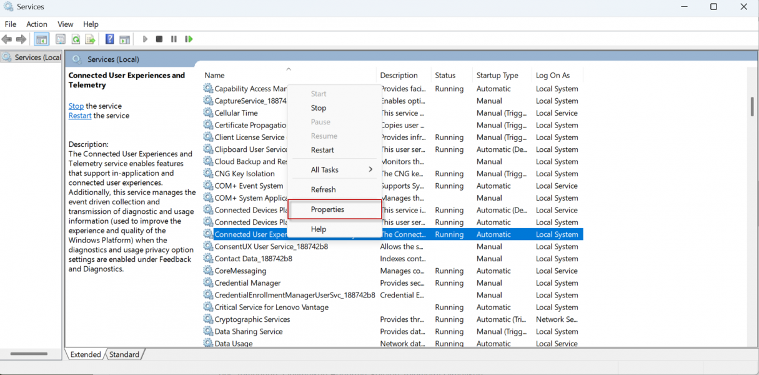Click the vertical scrollbar thumb
The height and width of the screenshot is (375, 759).
point(752,106)
